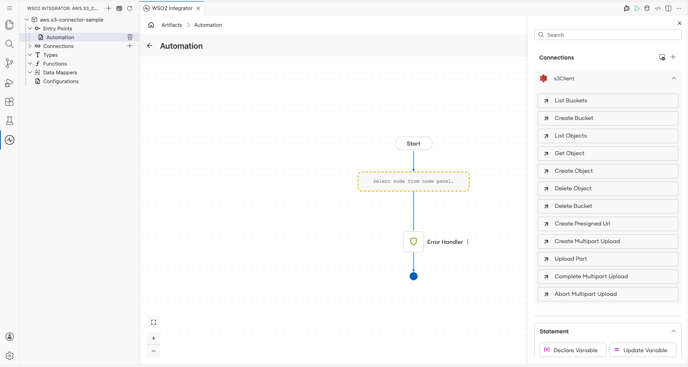
Task: Collapse the Functions tree node
Action: pos(30,64)
